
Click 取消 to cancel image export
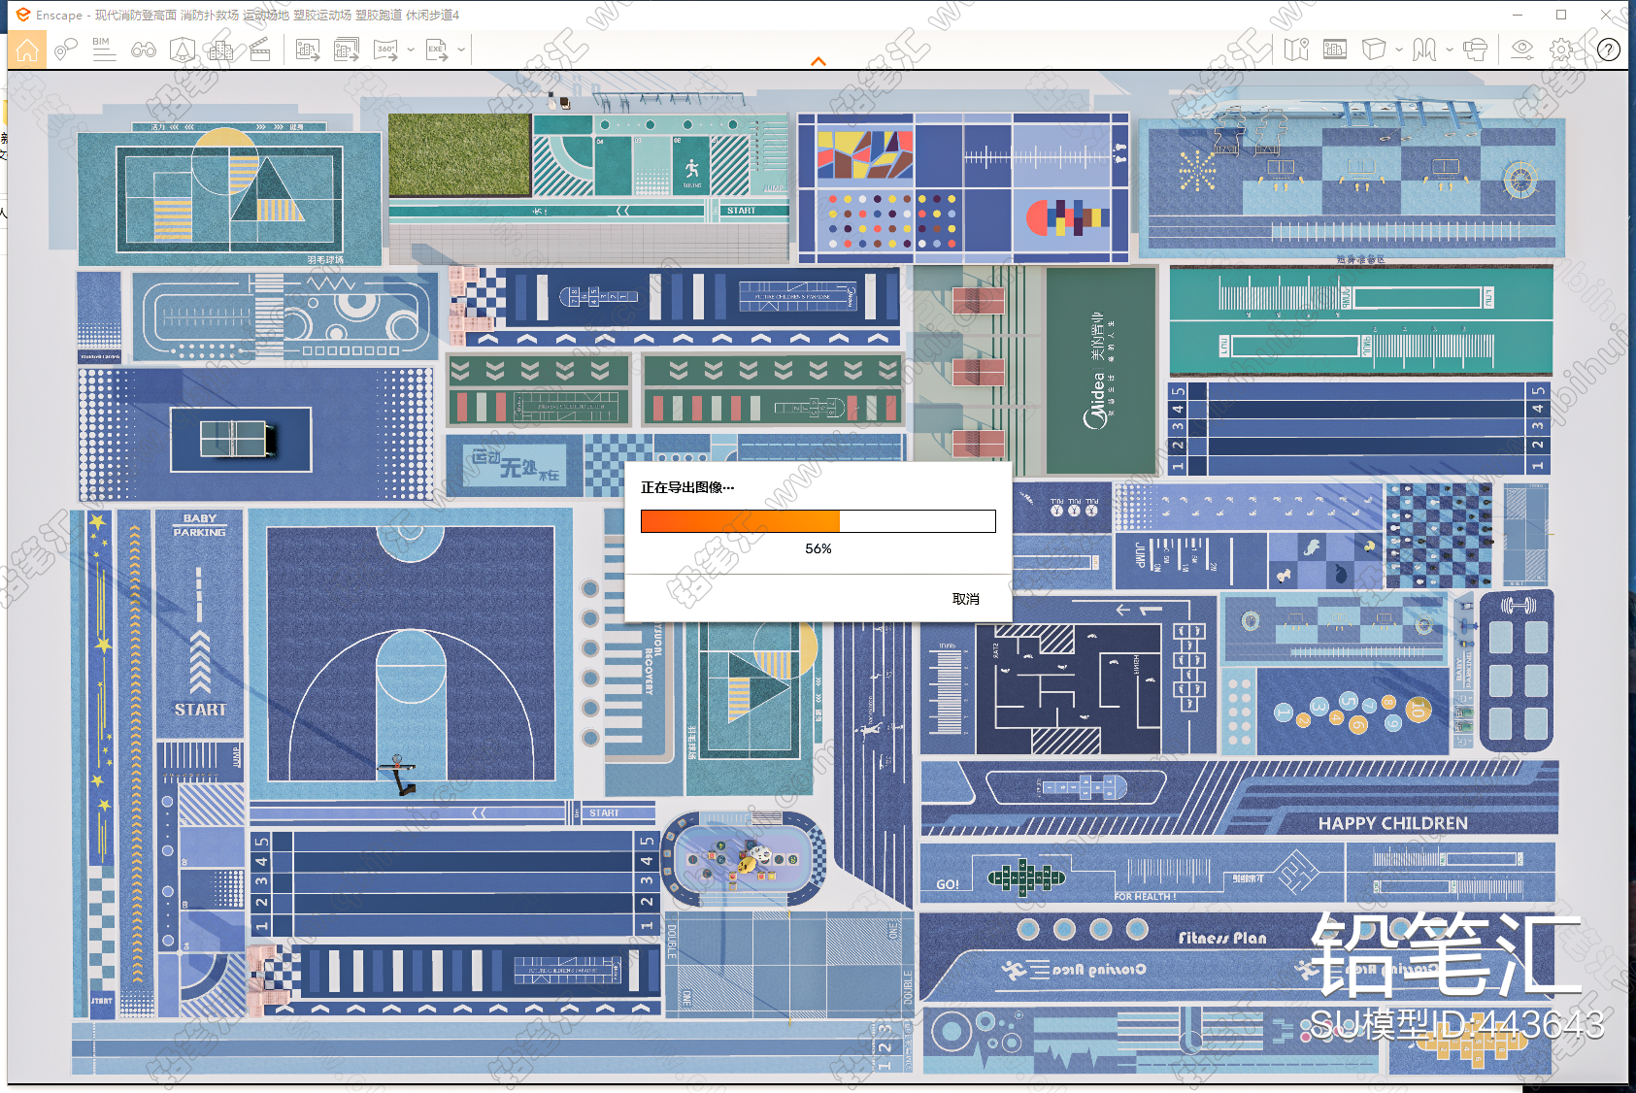point(966,599)
